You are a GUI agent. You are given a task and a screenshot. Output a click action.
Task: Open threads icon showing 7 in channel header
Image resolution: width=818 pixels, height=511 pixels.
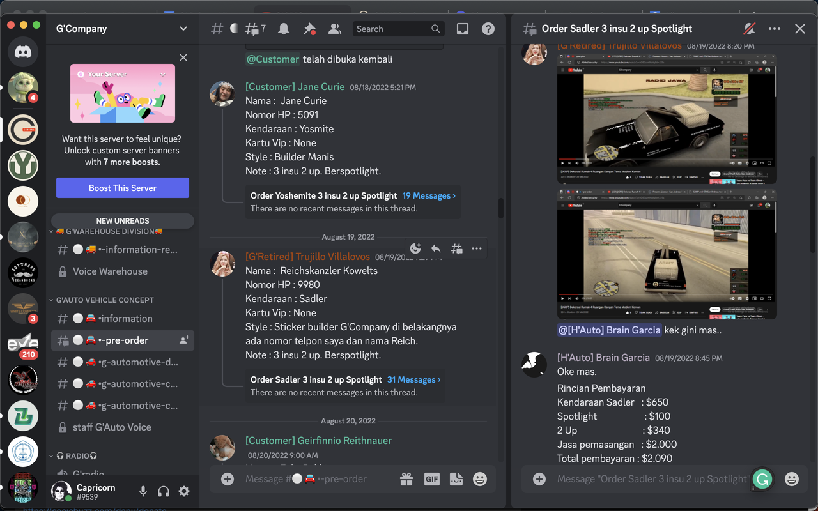coord(256,29)
